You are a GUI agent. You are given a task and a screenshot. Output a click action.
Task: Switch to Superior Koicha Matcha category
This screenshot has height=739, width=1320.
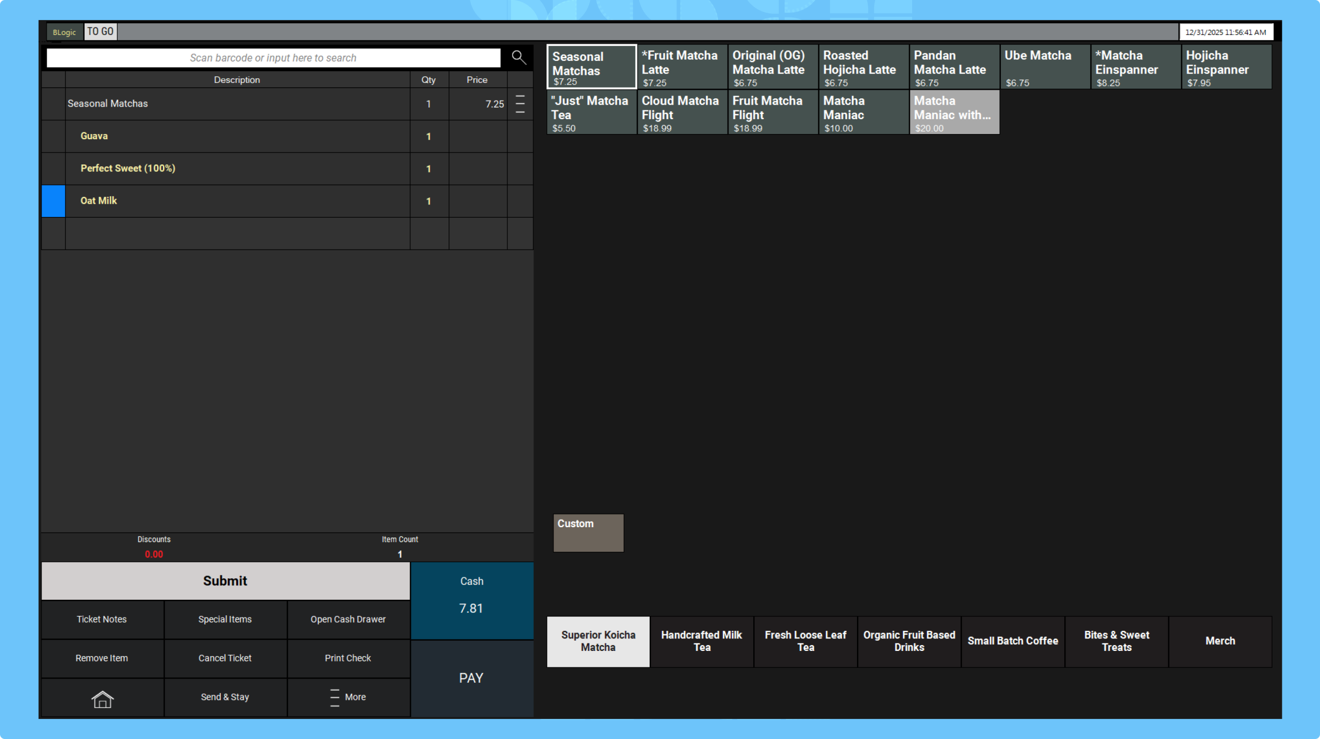tap(598, 642)
